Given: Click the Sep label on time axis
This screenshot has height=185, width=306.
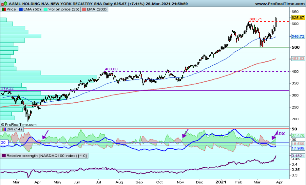Looking at the screenshot, I should pyautogui.click(x=139, y=182).
